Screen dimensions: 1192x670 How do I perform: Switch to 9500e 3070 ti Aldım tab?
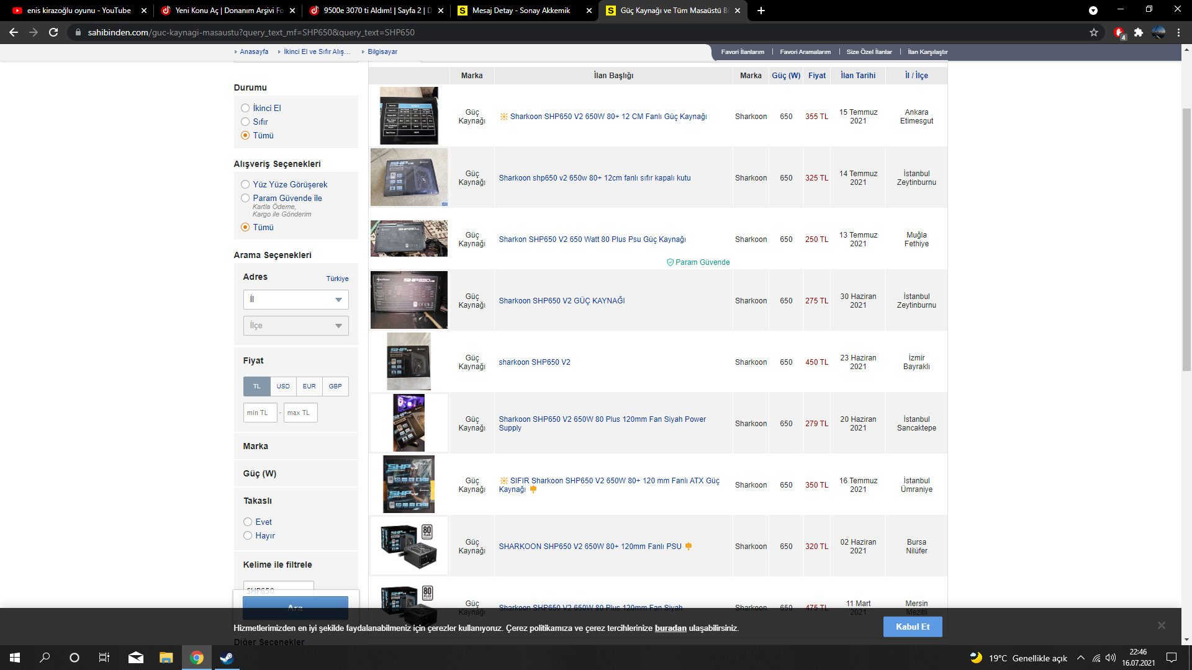377,11
